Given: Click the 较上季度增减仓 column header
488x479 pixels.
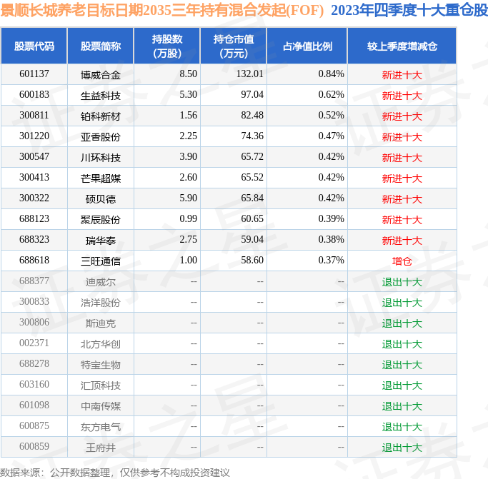Looking at the screenshot, I should [x=402, y=46].
